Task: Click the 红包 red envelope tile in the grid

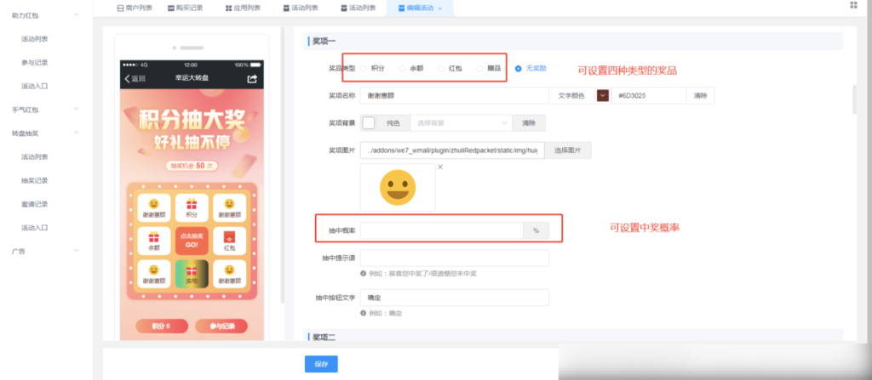Action: click(229, 241)
